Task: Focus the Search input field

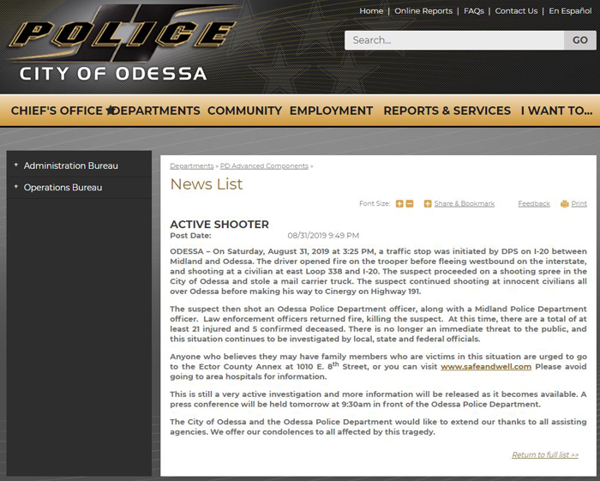Action: pos(454,40)
